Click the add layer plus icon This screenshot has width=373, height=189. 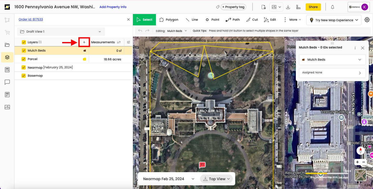pyautogui.click(x=84, y=42)
